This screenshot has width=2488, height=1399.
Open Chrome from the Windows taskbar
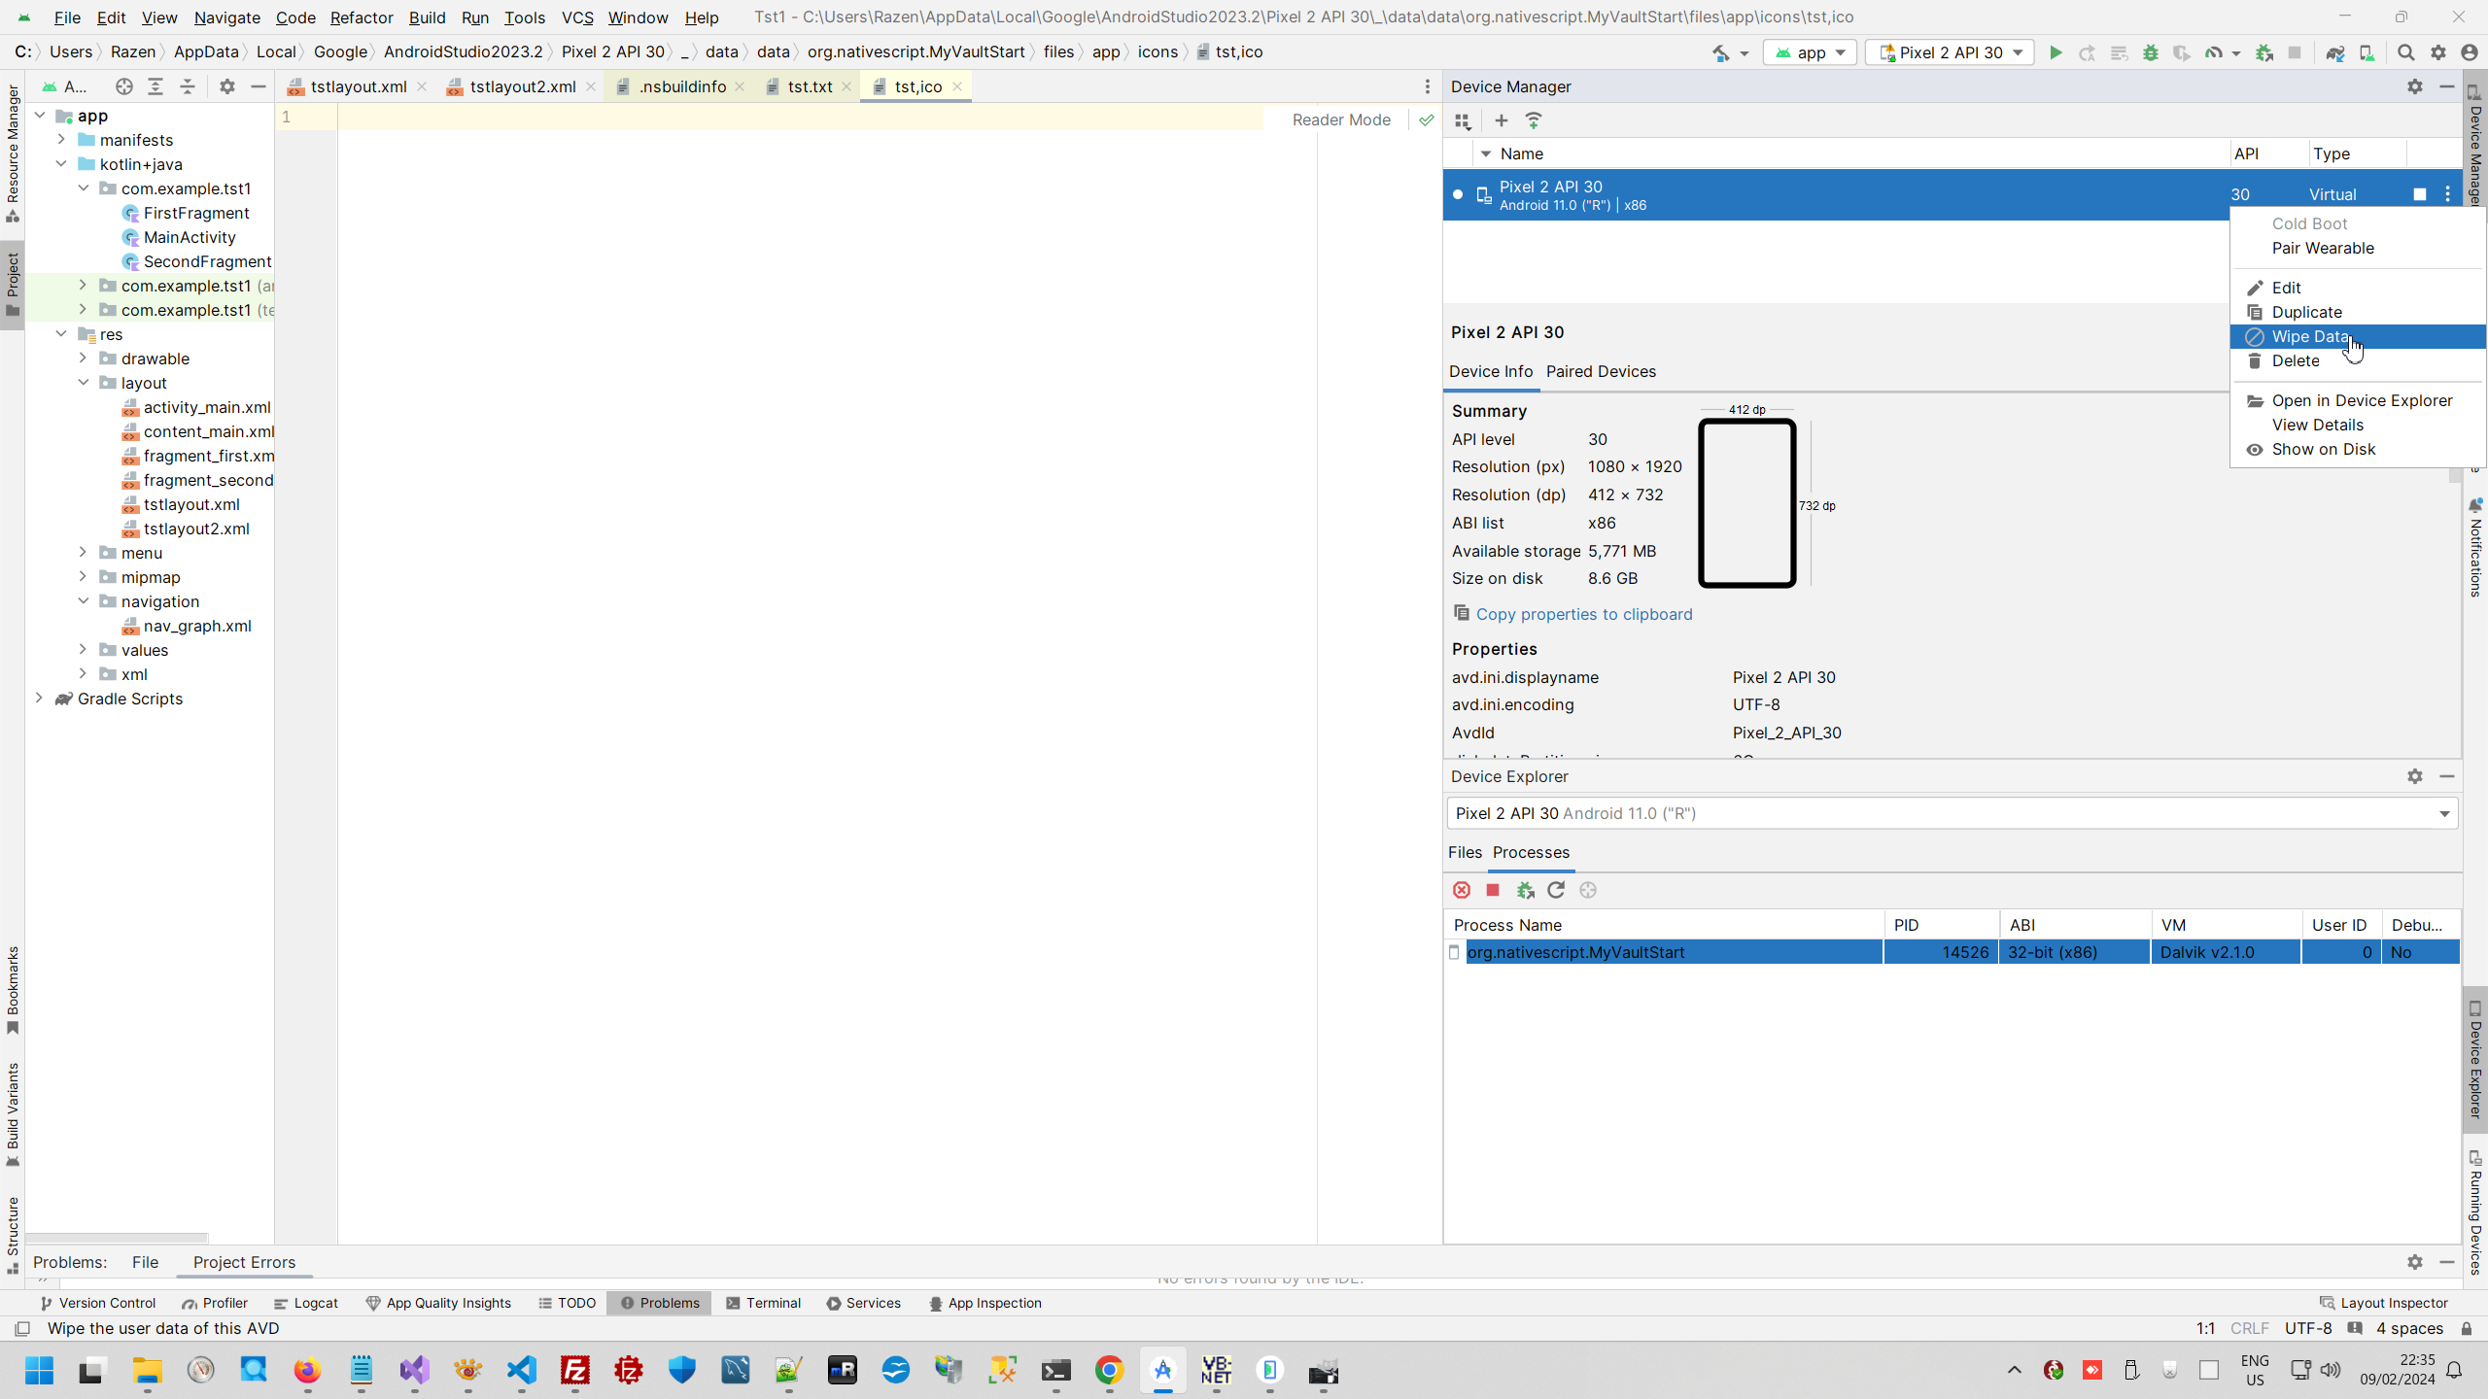click(1109, 1370)
